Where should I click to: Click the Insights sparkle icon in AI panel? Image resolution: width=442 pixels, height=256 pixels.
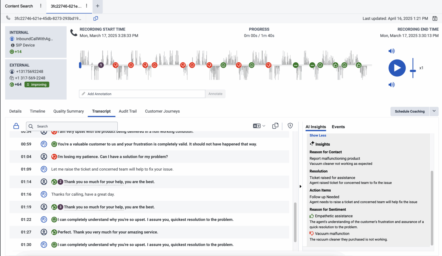tap(312, 144)
